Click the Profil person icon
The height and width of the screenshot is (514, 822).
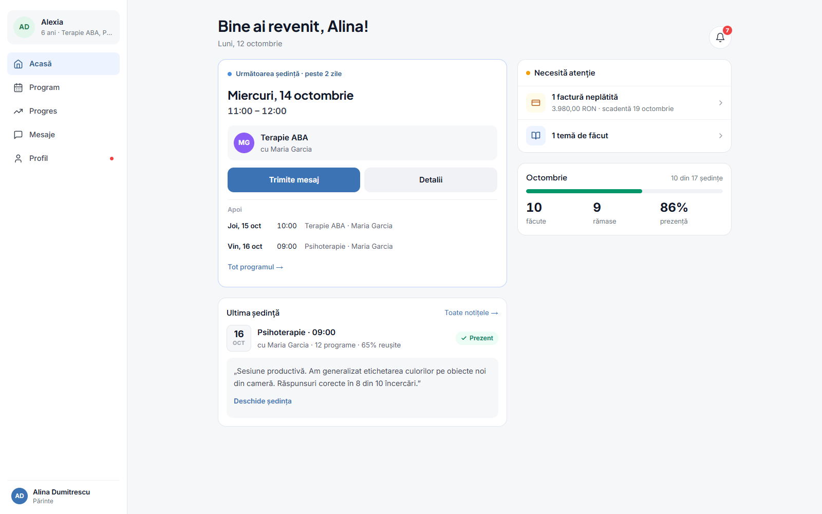(x=18, y=158)
